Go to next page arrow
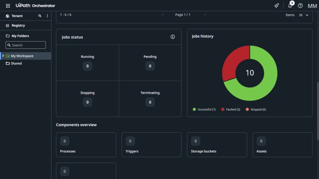Screen dimensions: 319x179 (x=205, y=15)
